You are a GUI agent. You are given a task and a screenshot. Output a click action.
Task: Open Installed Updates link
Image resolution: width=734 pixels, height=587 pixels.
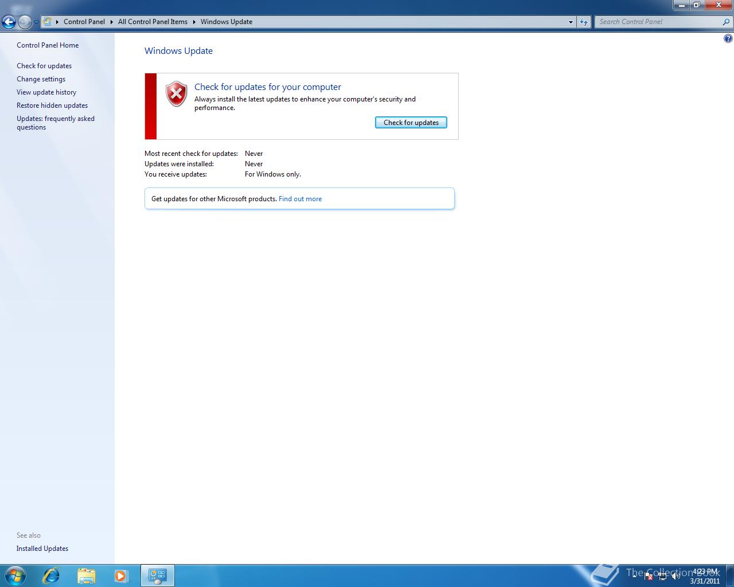coord(42,549)
